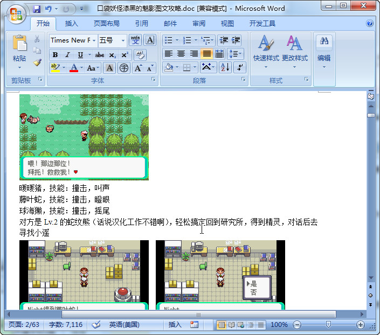380x335 pixels.
Task: Click the zoom slider handle
Action: (x=328, y=325)
